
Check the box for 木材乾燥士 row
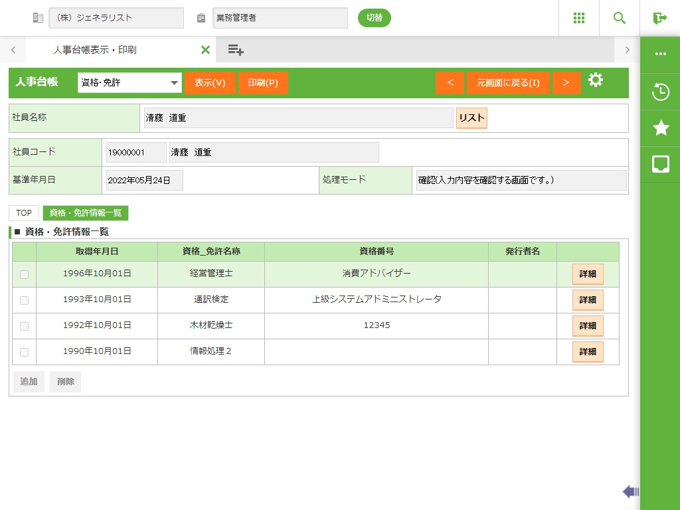tap(24, 326)
